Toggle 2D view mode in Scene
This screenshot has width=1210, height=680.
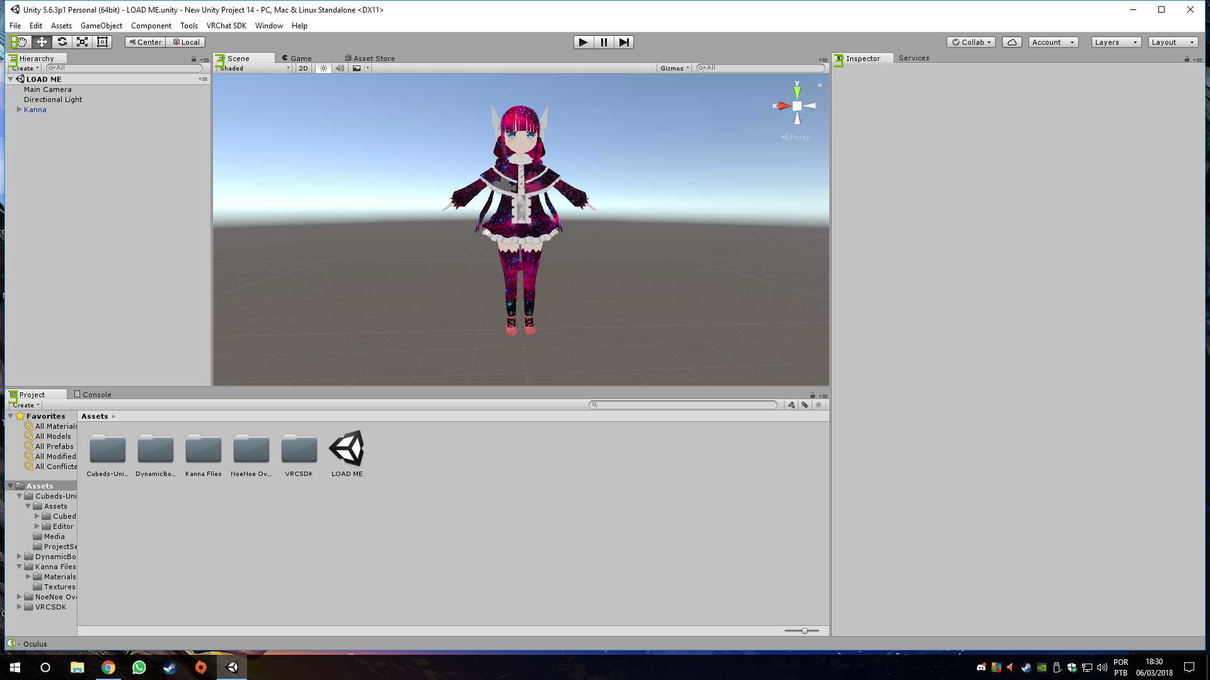click(x=303, y=68)
